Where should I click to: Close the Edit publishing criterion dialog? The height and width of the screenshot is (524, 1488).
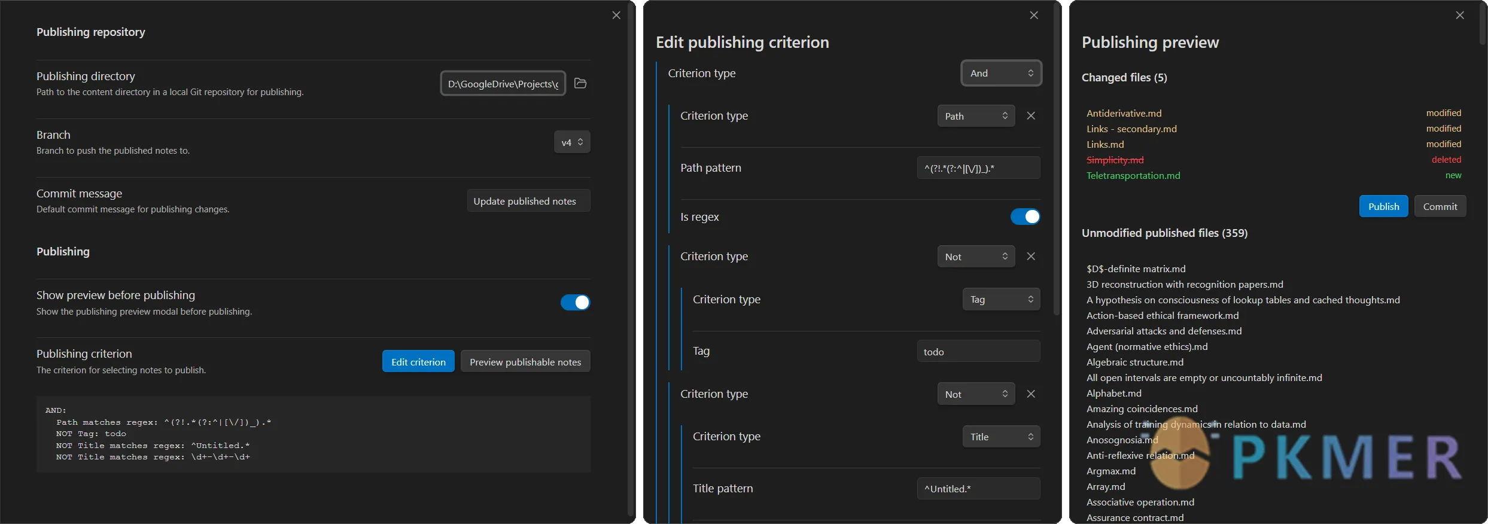(x=1034, y=16)
